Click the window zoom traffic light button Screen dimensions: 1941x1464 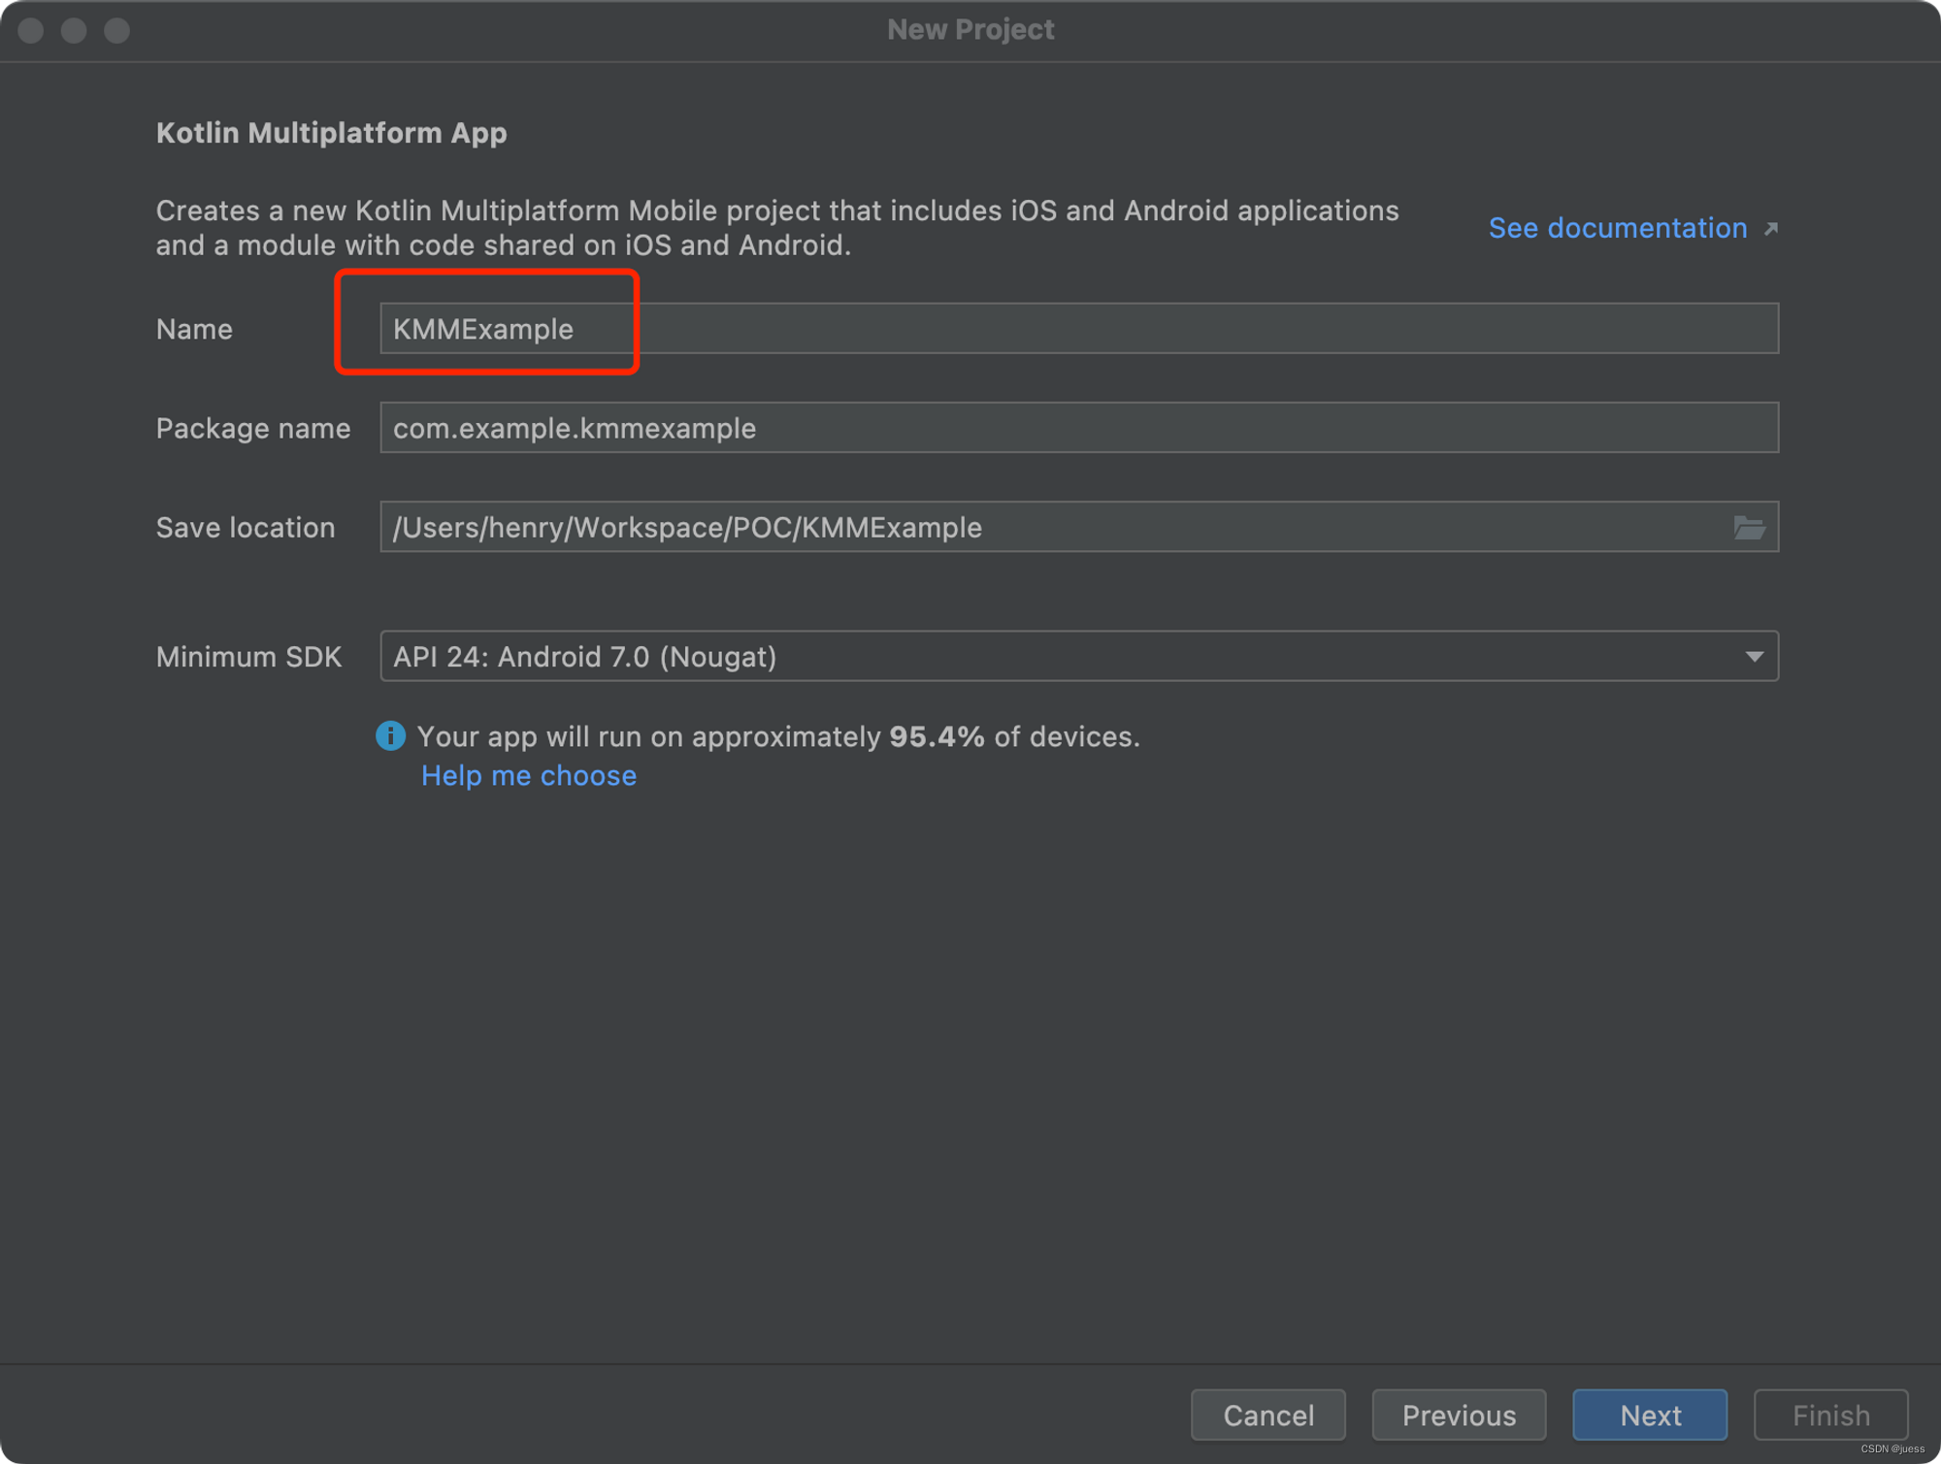click(117, 31)
